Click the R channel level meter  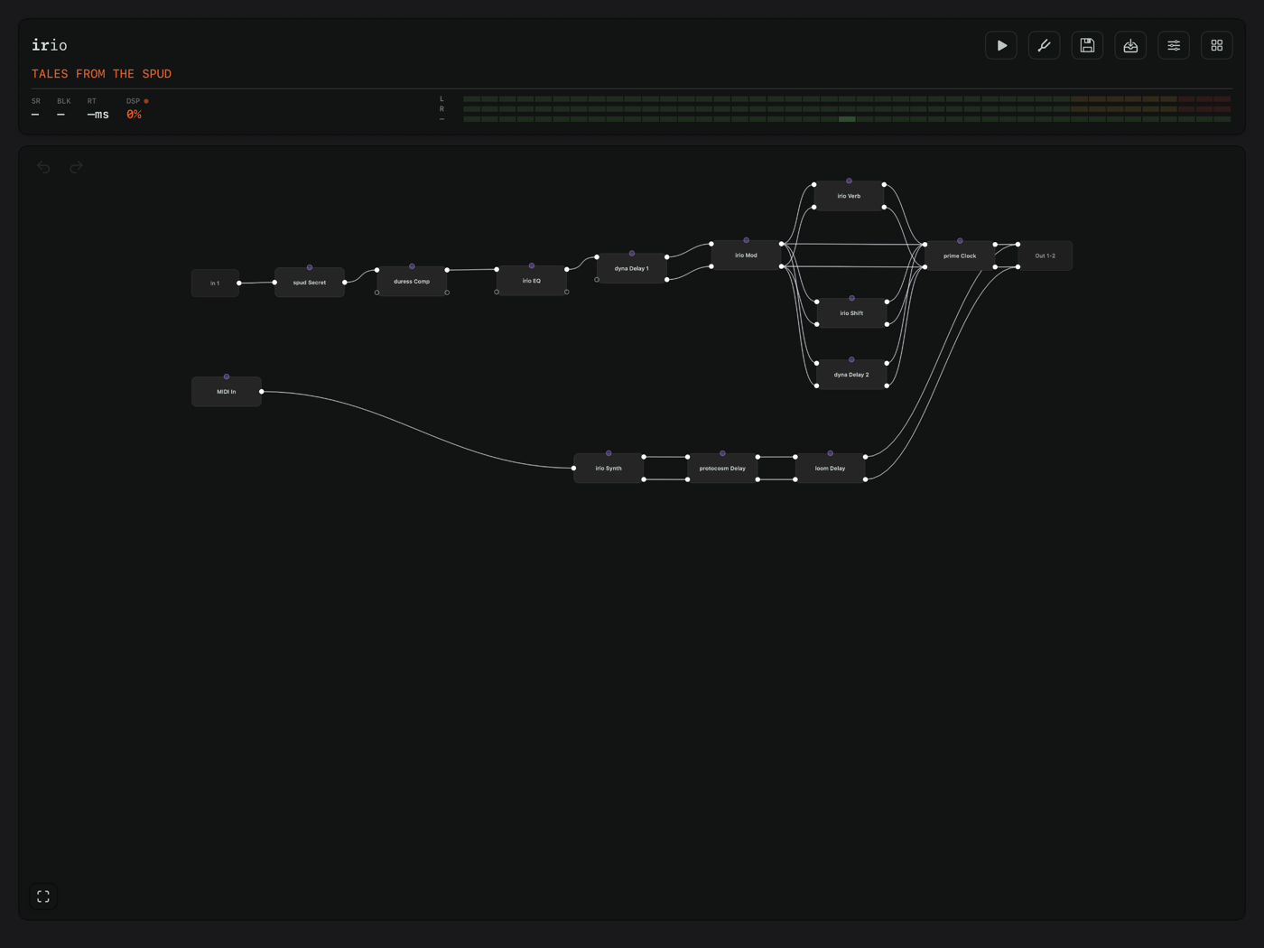tap(847, 108)
